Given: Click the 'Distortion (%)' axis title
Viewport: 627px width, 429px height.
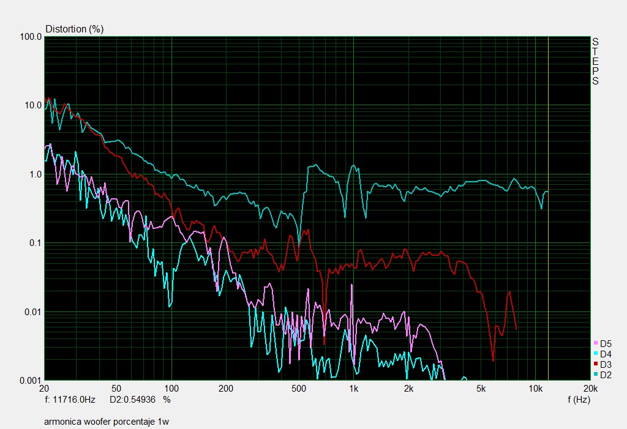Looking at the screenshot, I should pos(74,29).
